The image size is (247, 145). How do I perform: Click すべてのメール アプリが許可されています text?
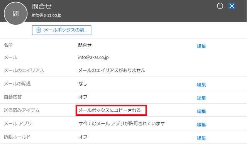pyautogui.click(x=122, y=123)
